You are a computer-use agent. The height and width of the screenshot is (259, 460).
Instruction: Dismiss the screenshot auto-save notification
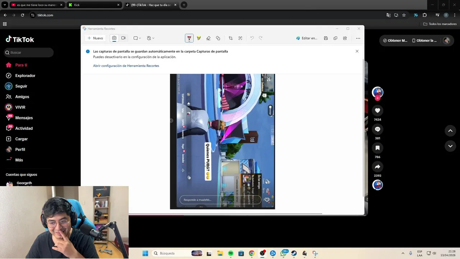tap(357, 51)
